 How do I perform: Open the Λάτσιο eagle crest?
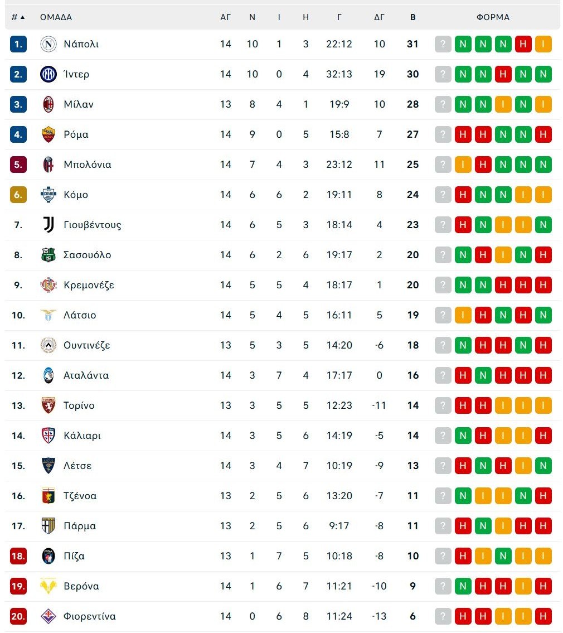[48, 315]
